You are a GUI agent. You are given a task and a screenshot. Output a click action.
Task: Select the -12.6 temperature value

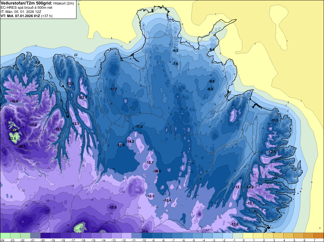121,145
